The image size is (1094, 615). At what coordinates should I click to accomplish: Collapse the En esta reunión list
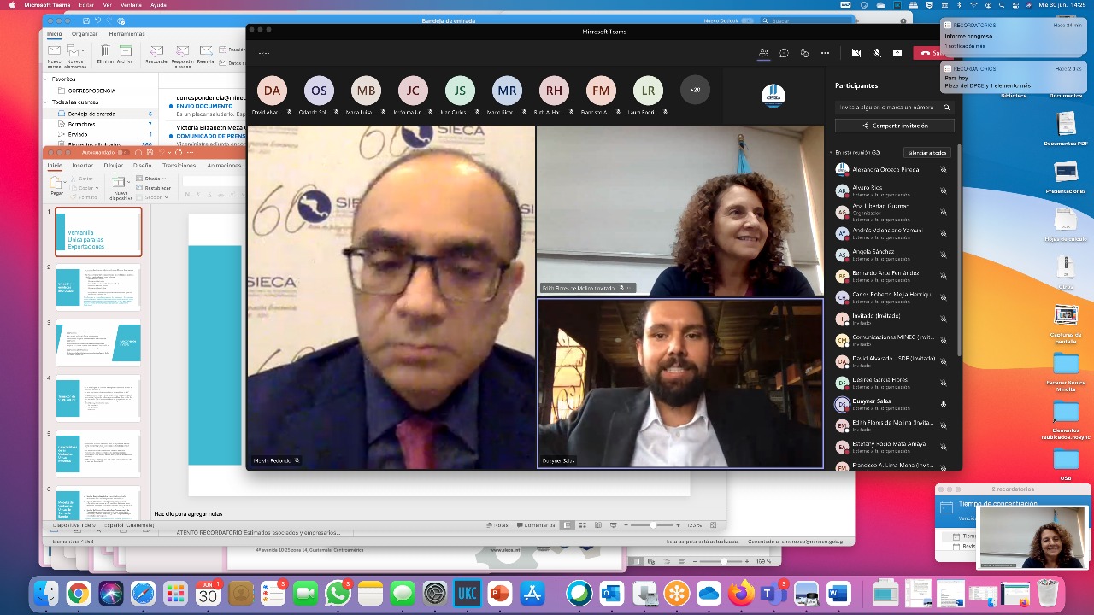[x=831, y=153]
